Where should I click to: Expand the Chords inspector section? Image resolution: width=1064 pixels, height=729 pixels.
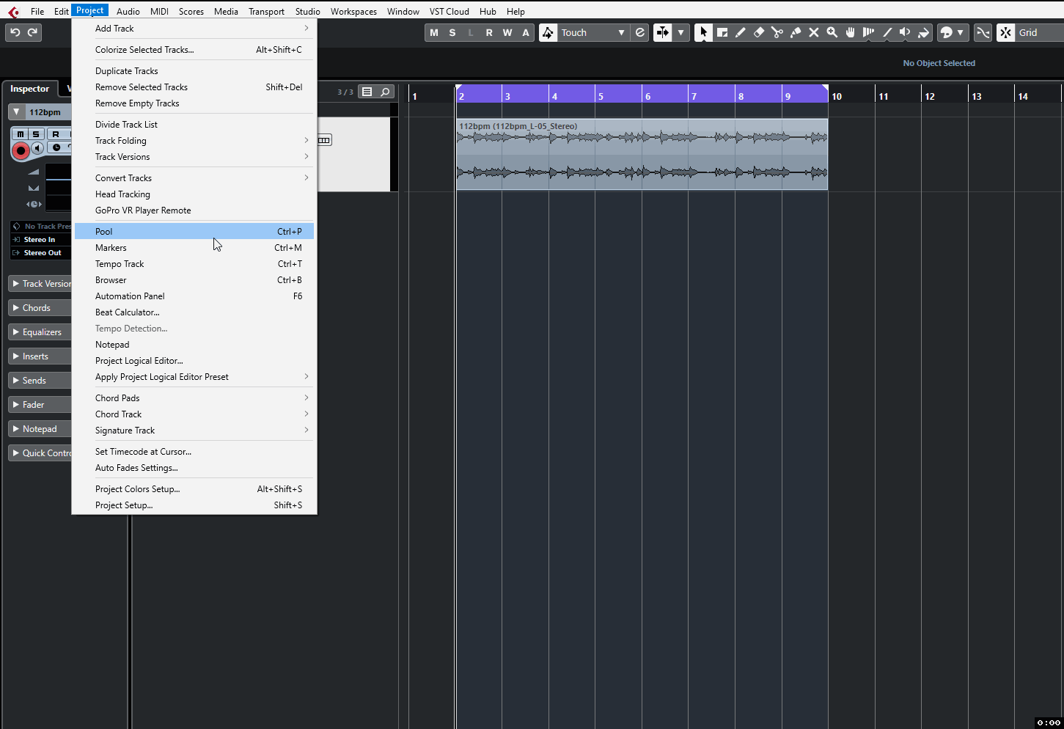[40, 308]
